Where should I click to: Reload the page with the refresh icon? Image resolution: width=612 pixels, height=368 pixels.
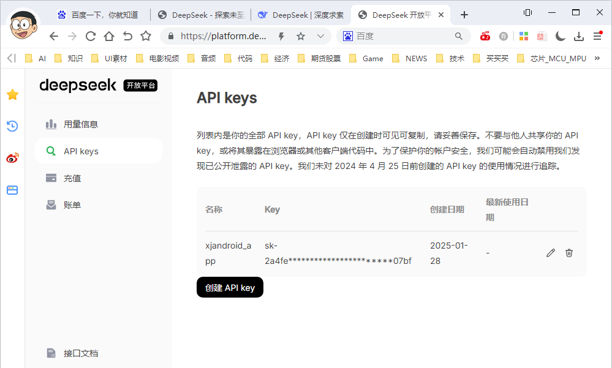91,36
